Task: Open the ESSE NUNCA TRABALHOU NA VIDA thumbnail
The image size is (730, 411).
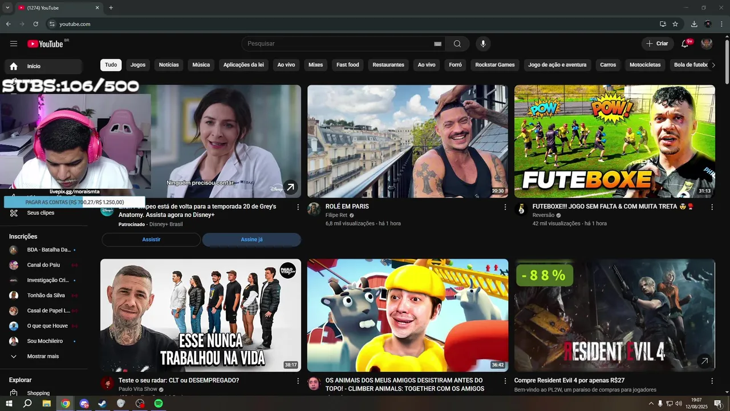Action: [x=201, y=316]
